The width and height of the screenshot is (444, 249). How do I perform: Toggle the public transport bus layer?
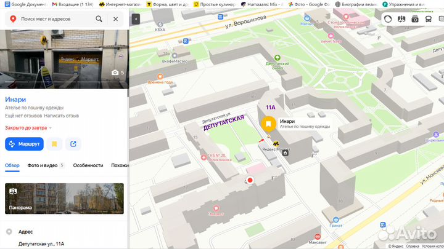(x=428, y=19)
